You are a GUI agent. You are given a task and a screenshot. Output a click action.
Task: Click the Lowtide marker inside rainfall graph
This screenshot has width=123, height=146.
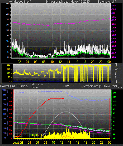(18, 136)
